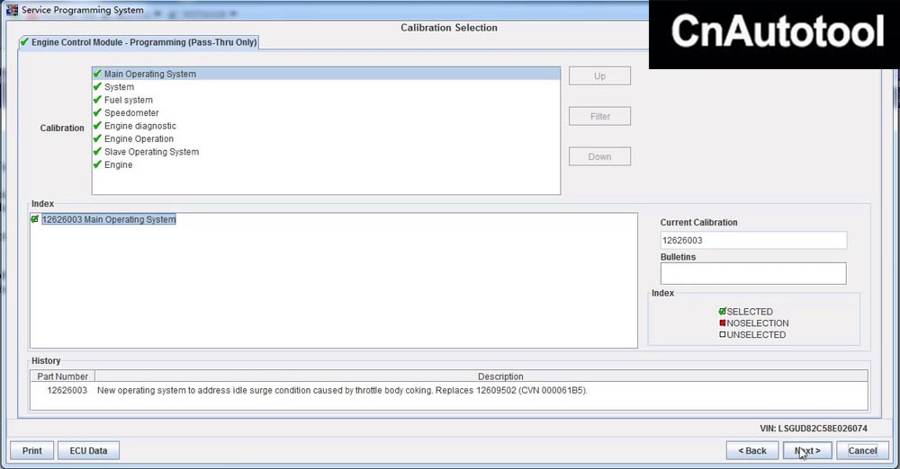Click the Bulletins field
900x469 pixels.
click(753, 273)
